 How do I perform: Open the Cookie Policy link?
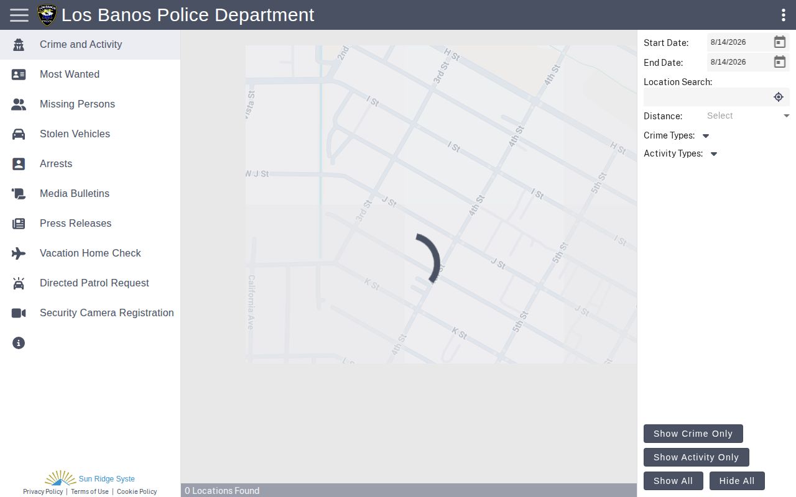coord(137,491)
